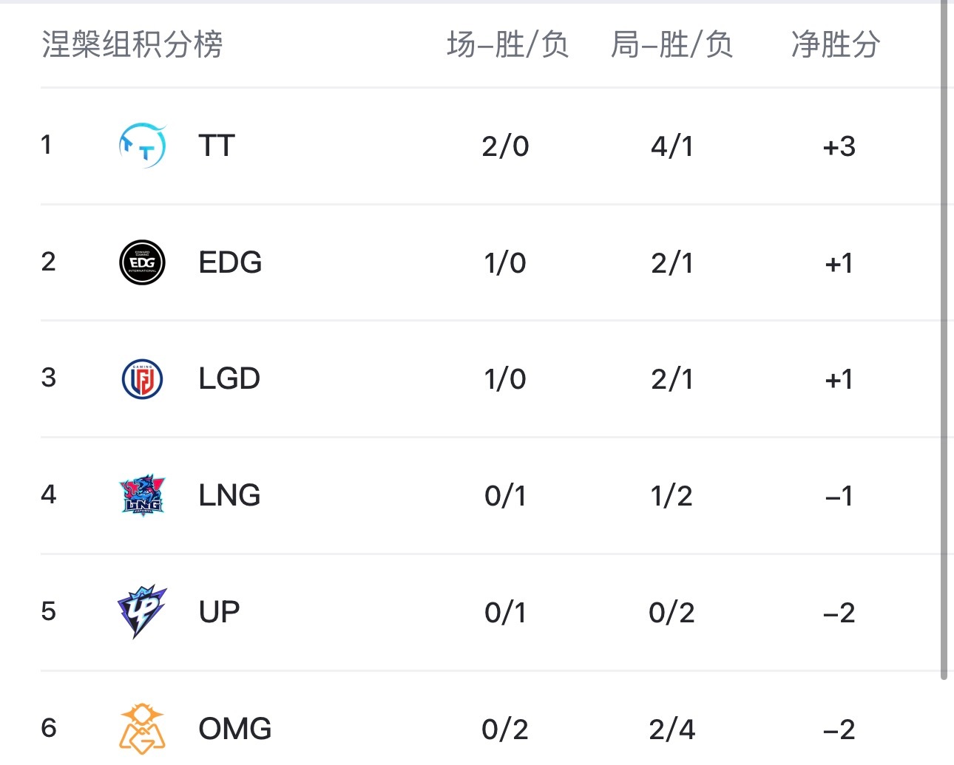Click TT's +3 net score value

point(839,146)
